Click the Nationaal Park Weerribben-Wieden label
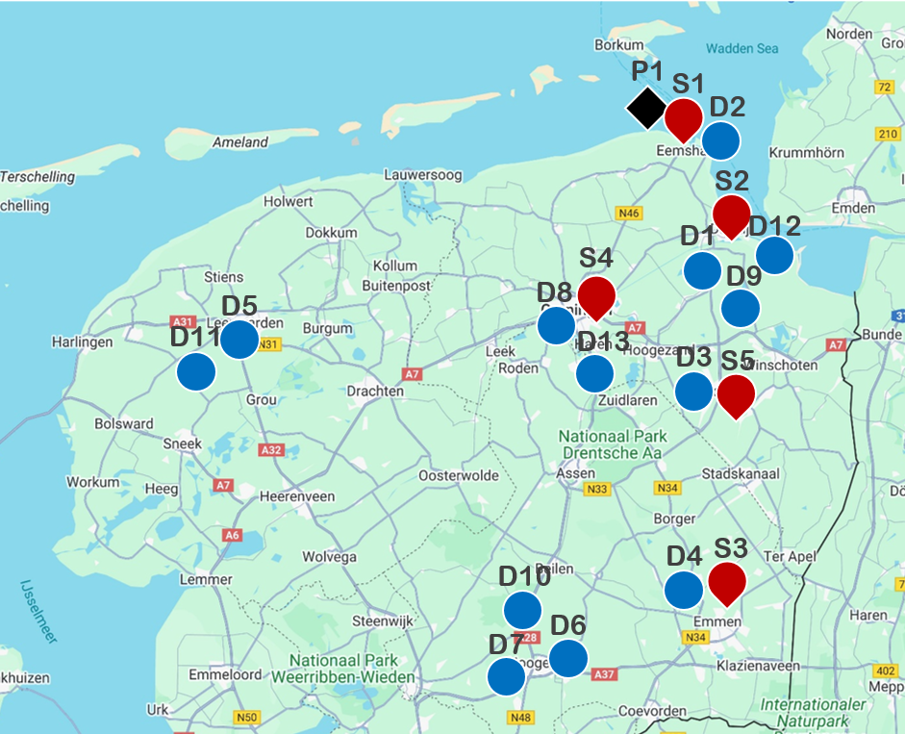Viewport: 905px width, 734px height. tap(343, 669)
